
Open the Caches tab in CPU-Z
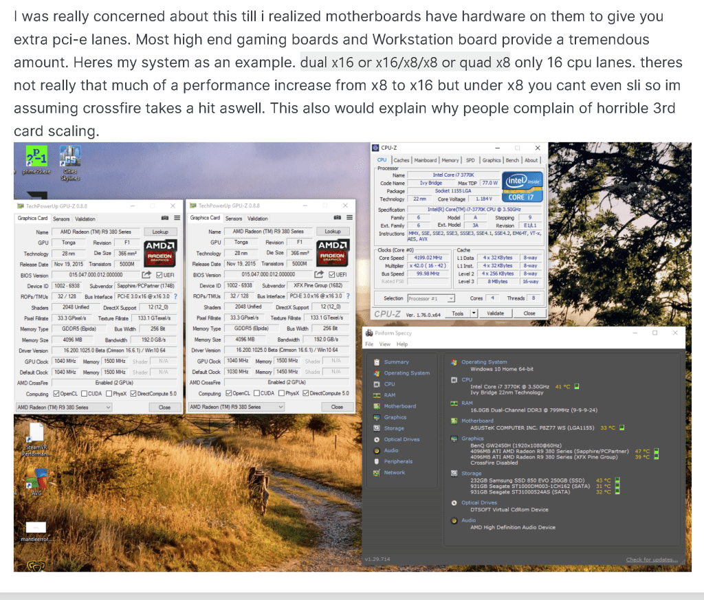pyautogui.click(x=401, y=160)
